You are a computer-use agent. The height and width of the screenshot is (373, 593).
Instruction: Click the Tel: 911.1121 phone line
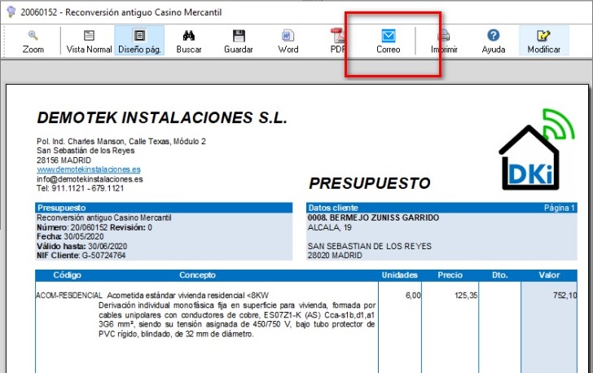click(x=80, y=188)
